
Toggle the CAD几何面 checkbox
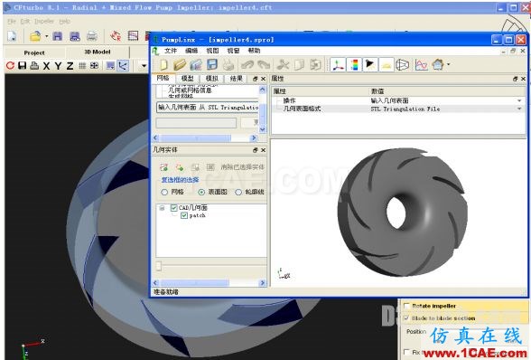click(x=174, y=208)
